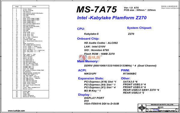Select the 'RT3606BC' value

tap(130, 74)
